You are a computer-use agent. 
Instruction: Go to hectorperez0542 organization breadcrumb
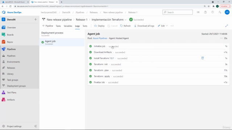(x=49, y=12)
